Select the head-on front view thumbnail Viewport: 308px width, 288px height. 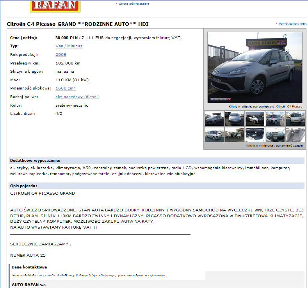[235, 119]
